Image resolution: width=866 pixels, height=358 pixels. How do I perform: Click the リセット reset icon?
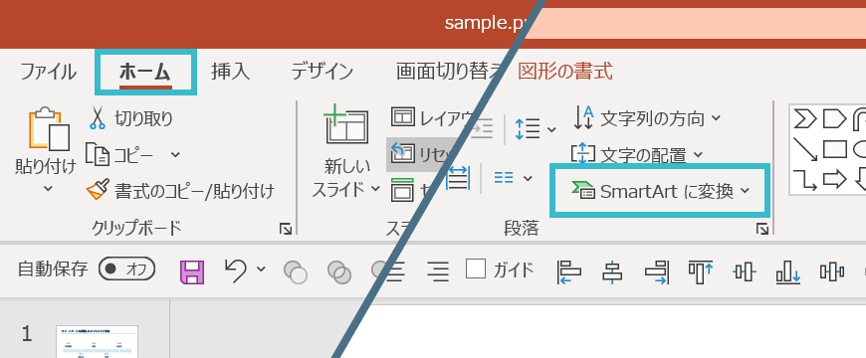click(x=402, y=153)
